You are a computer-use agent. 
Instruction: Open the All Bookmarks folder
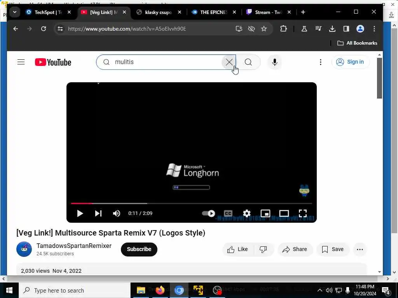(x=357, y=43)
